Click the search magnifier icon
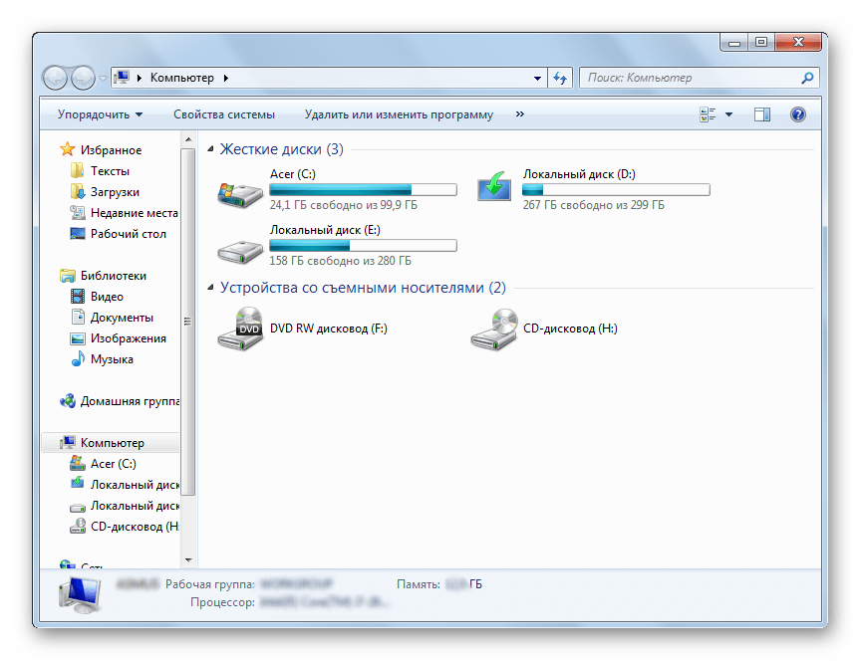The height and width of the screenshot is (661, 861). [807, 78]
